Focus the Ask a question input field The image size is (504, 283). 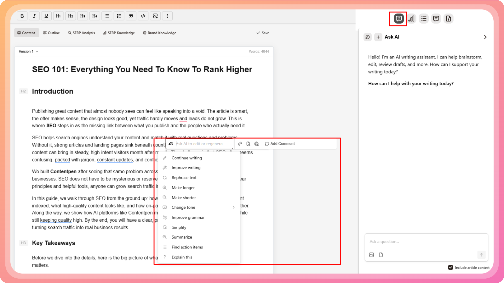tap(426, 242)
